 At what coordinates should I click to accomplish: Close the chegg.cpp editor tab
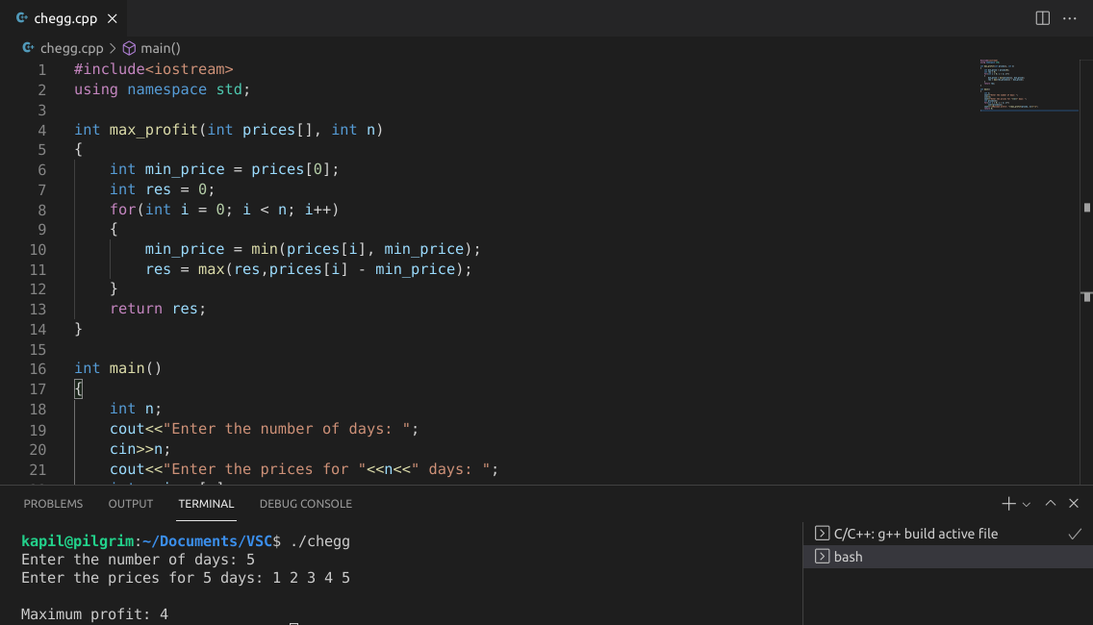[x=113, y=19]
